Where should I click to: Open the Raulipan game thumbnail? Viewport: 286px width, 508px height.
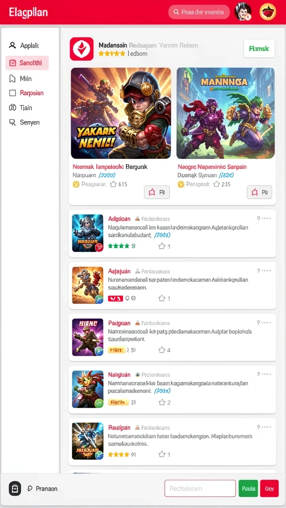(x=87, y=441)
